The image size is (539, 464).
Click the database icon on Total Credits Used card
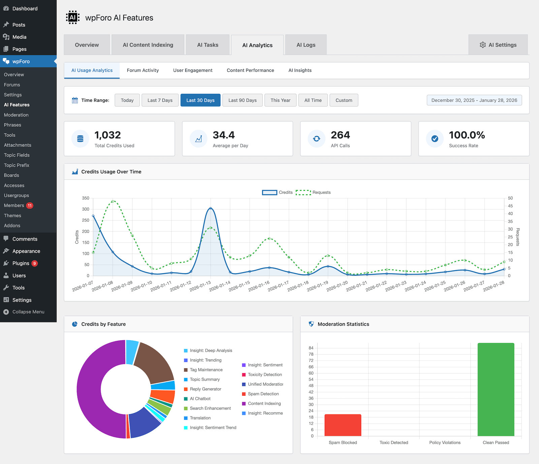80,138
